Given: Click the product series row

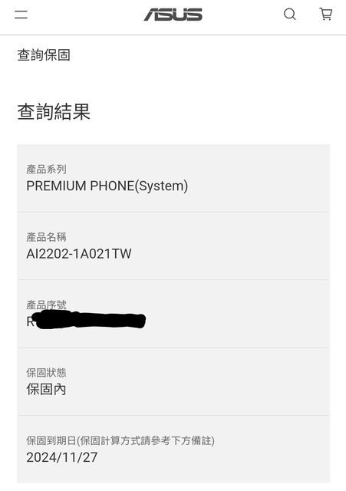Looking at the screenshot, I should click(173, 178).
